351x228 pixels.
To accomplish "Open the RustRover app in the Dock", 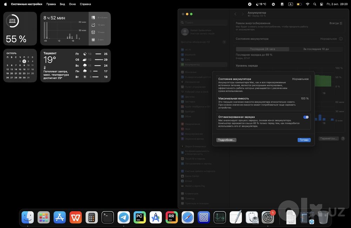I will 172,217.
